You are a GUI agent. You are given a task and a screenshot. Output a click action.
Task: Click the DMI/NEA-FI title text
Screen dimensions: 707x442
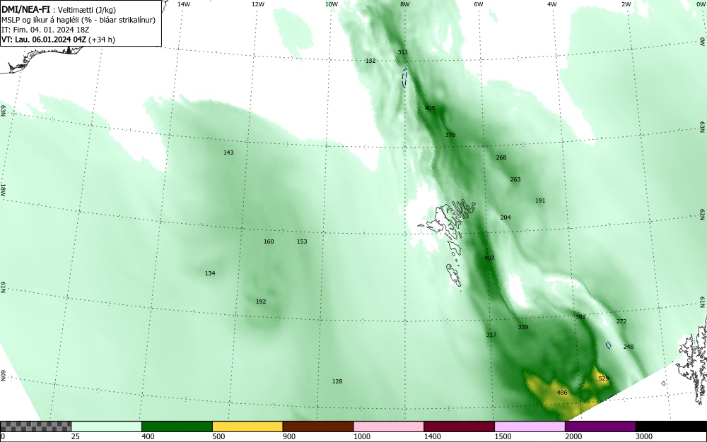click(x=25, y=9)
